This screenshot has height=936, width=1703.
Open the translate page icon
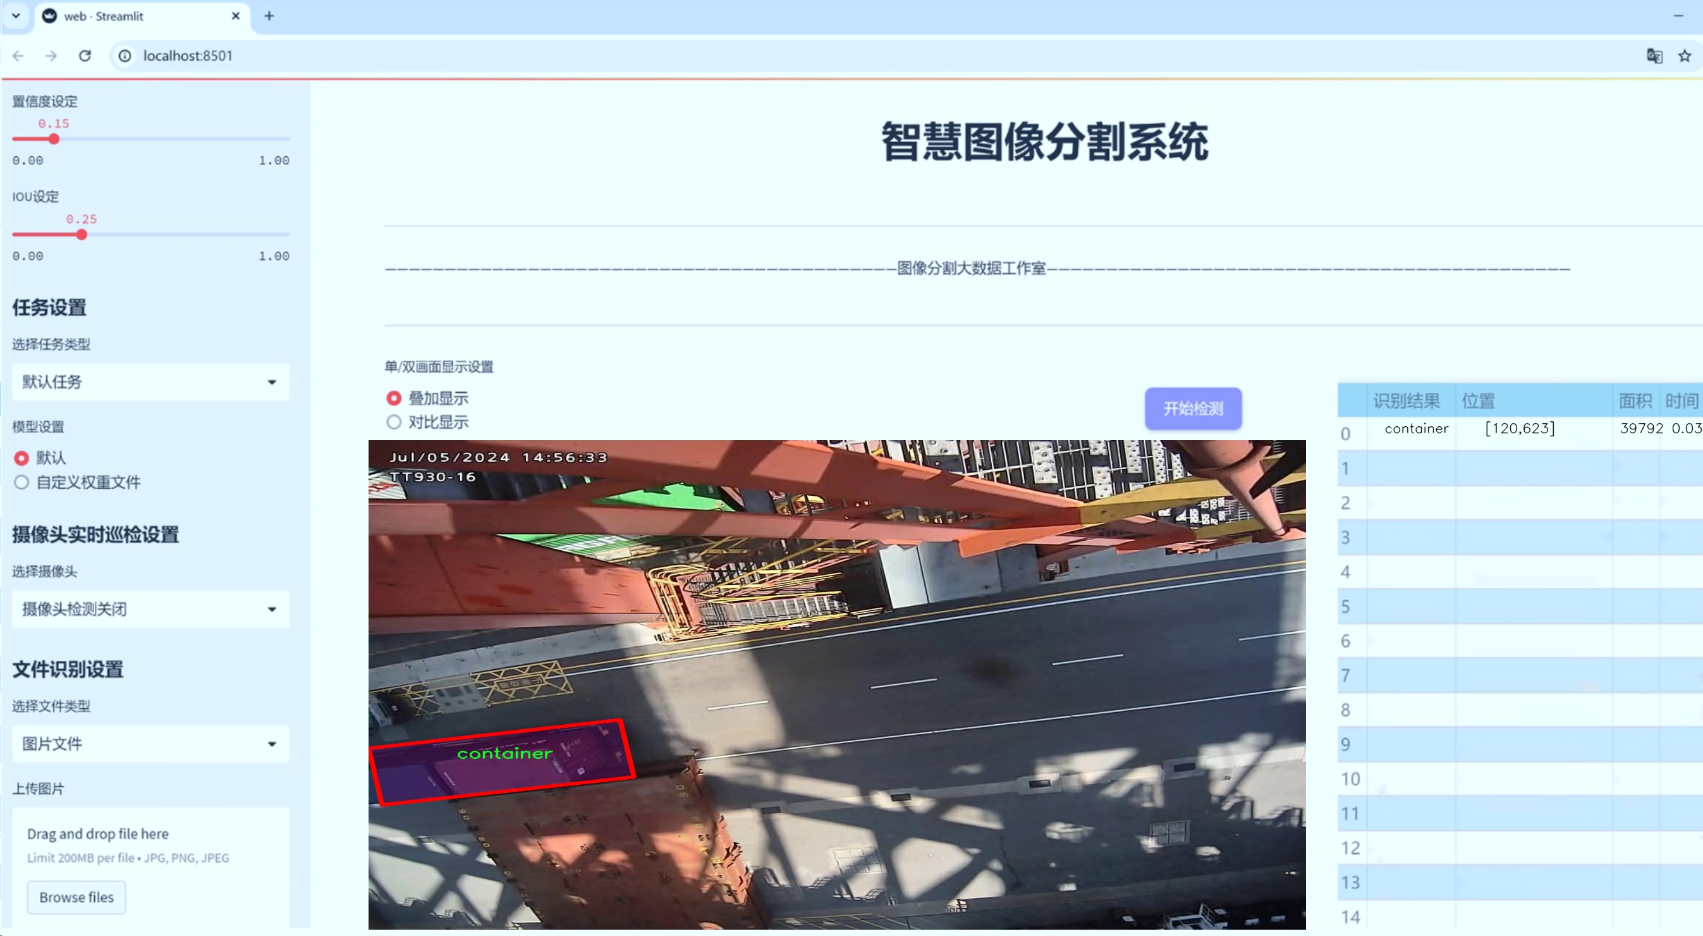(x=1654, y=56)
